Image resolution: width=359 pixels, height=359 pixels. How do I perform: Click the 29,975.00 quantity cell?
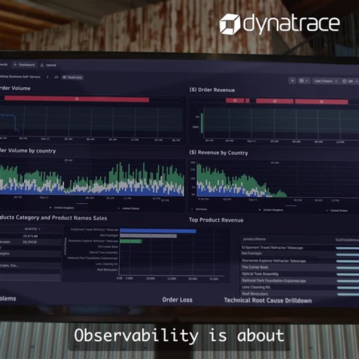30,236
